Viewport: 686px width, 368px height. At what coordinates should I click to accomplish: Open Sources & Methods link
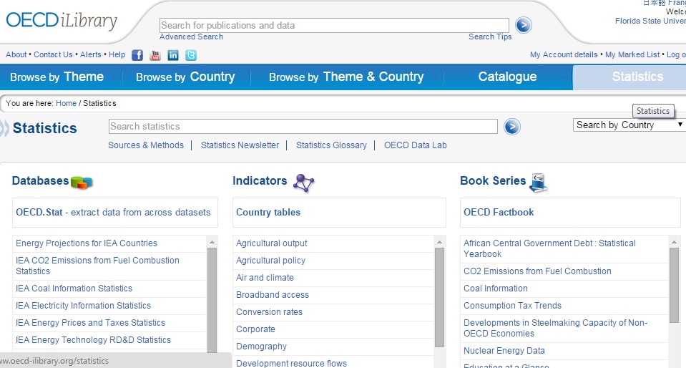[x=146, y=145]
